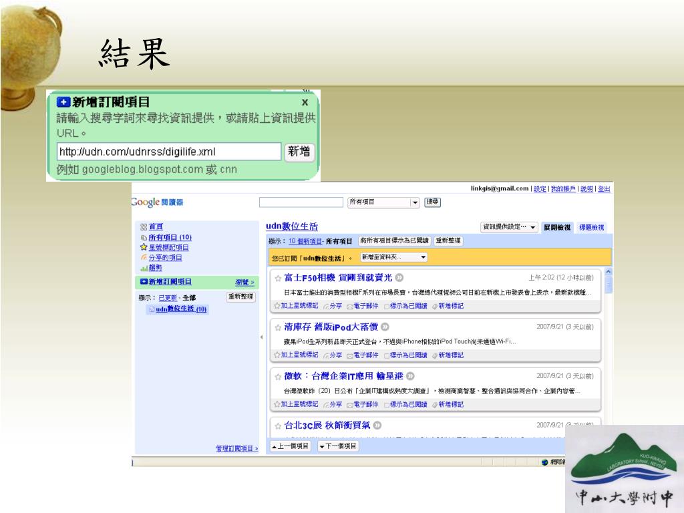Open the 新增至資料夾 dropdown
The height and width of the screenshot is (513, 684).
tap(394, 257)
